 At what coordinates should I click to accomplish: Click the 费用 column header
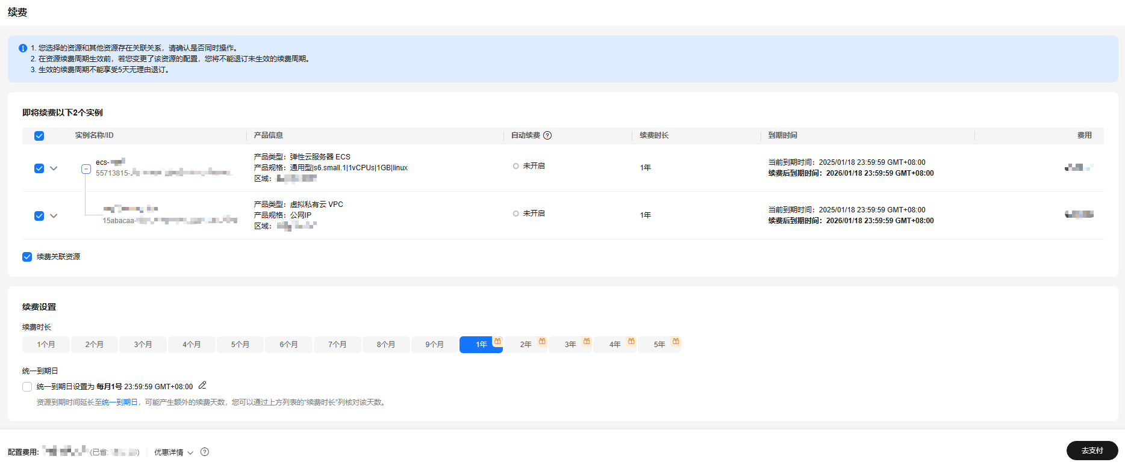tap(1085, 135)
